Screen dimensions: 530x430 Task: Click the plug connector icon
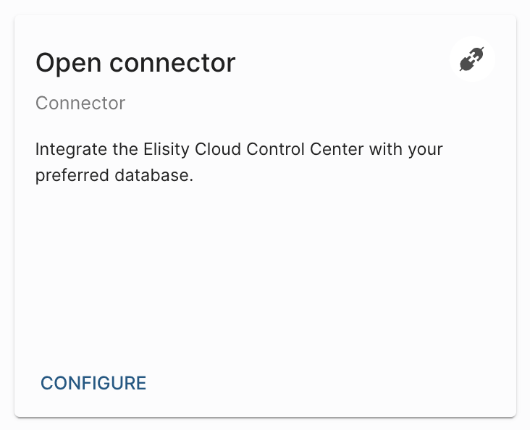[472, 59]
